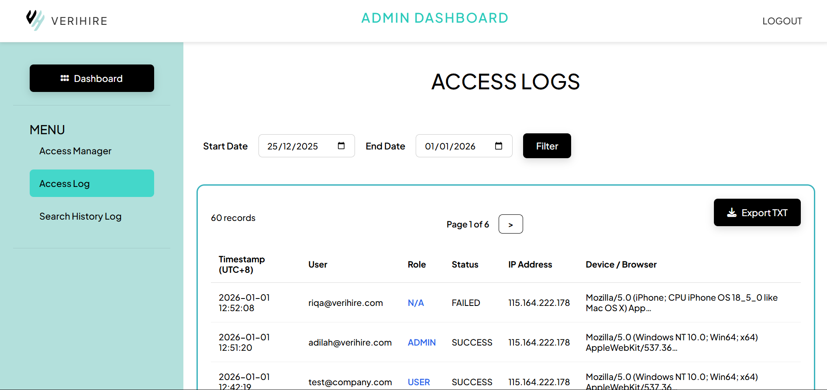
Task: Open Access Manager menu item
Action: point(75,151)
